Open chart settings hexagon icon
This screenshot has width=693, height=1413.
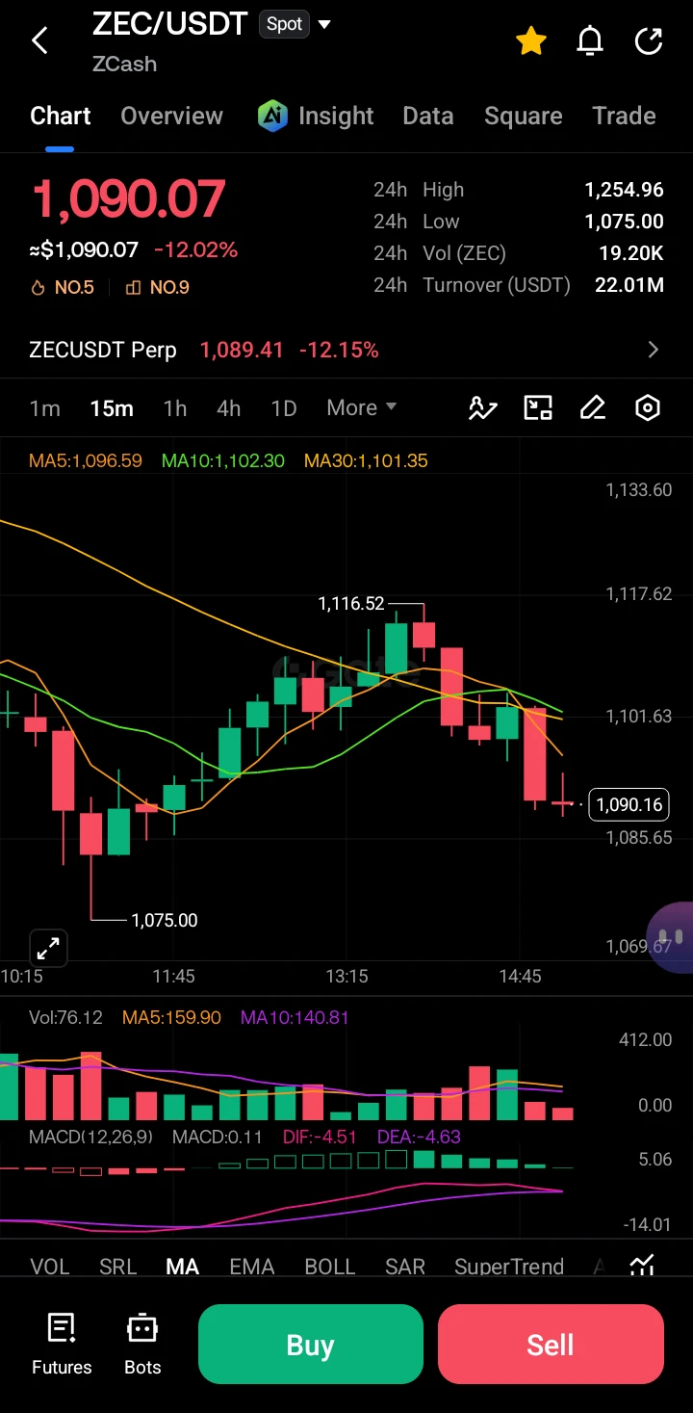coord(648,408)
